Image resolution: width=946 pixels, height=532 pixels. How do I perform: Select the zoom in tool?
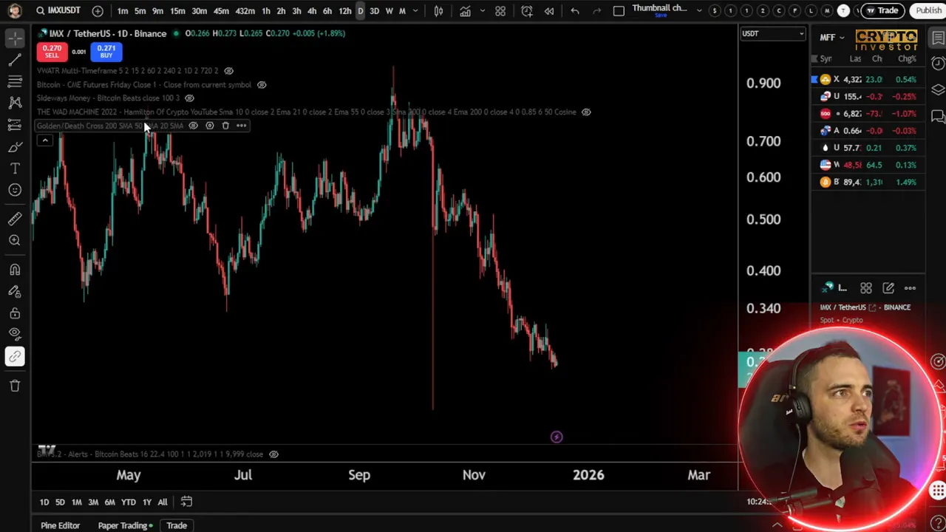15,240
